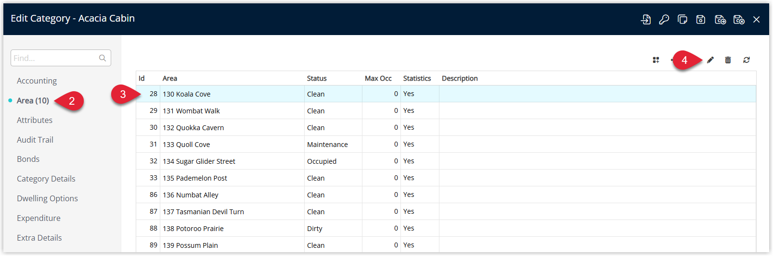Open the Audit Trail section
Image resolution: width=773 pixels, height=256 pixels.
[x=35, y=140]
